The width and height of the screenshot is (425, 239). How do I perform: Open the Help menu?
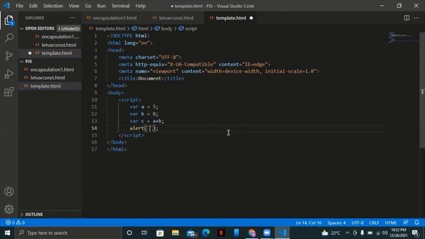(140, 6)
